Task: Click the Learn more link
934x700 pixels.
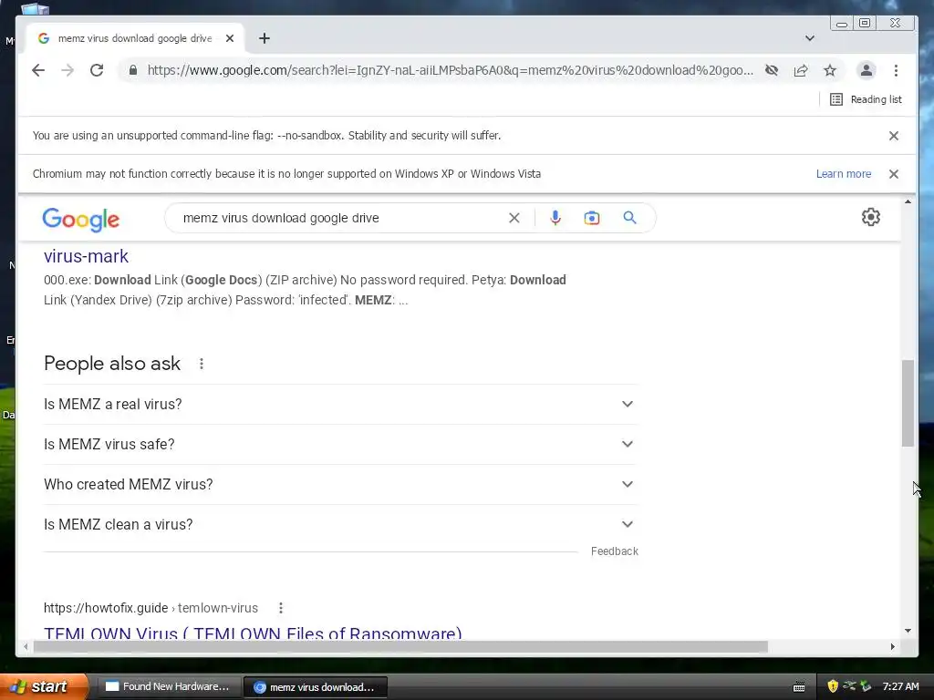Action: (x=844, y=174)
